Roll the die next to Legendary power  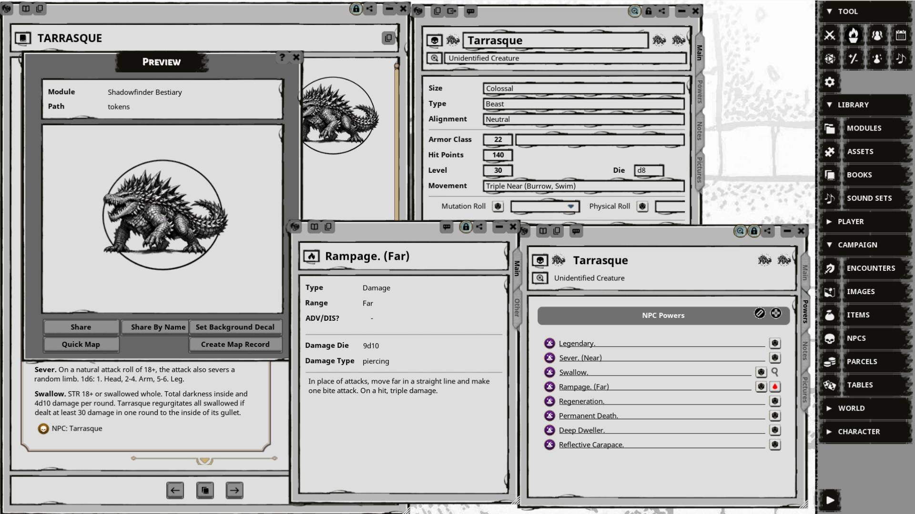(775, 343)
